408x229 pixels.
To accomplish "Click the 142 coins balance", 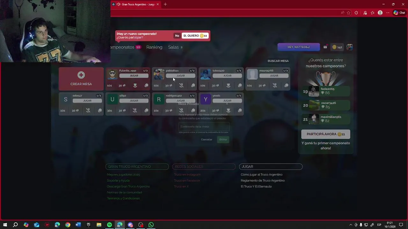I will (x=337, y=47).
